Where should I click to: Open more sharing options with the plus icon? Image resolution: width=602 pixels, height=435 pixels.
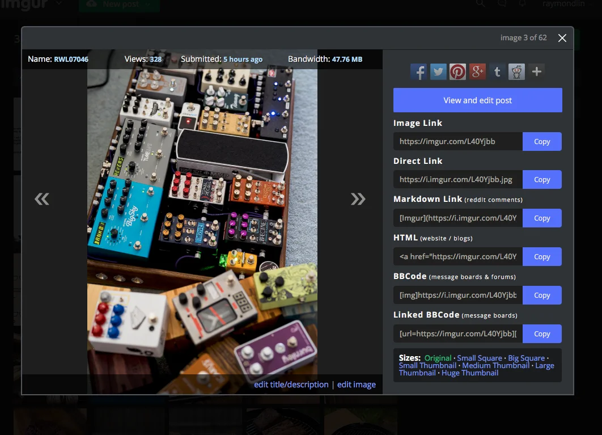point(537,71)
